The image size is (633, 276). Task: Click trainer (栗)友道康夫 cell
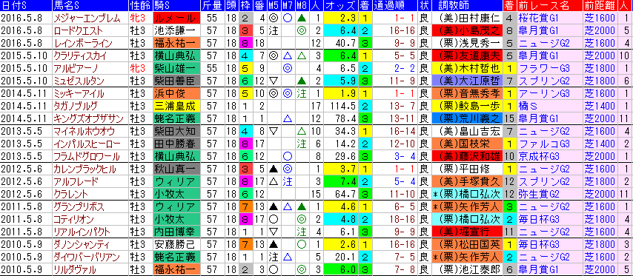[466, 55]
